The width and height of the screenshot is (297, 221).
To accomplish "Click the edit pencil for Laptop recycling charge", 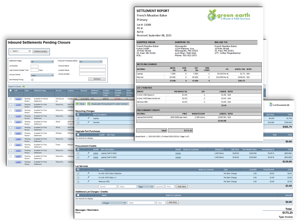I will coord(89,118).
